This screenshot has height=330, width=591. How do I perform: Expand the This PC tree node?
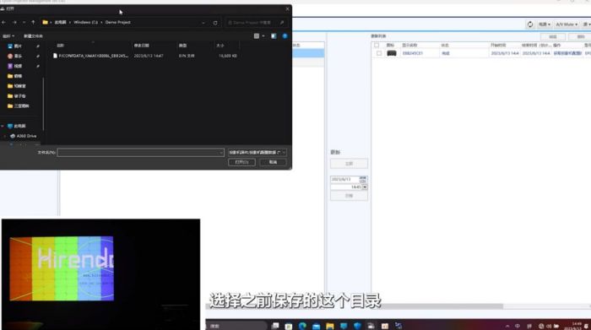3,126
